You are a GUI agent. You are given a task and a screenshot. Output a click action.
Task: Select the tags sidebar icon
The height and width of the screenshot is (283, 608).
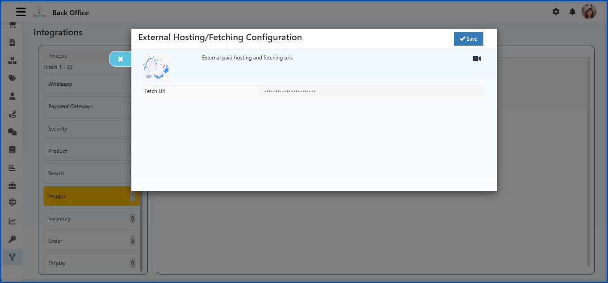click(x=12, y=78)
